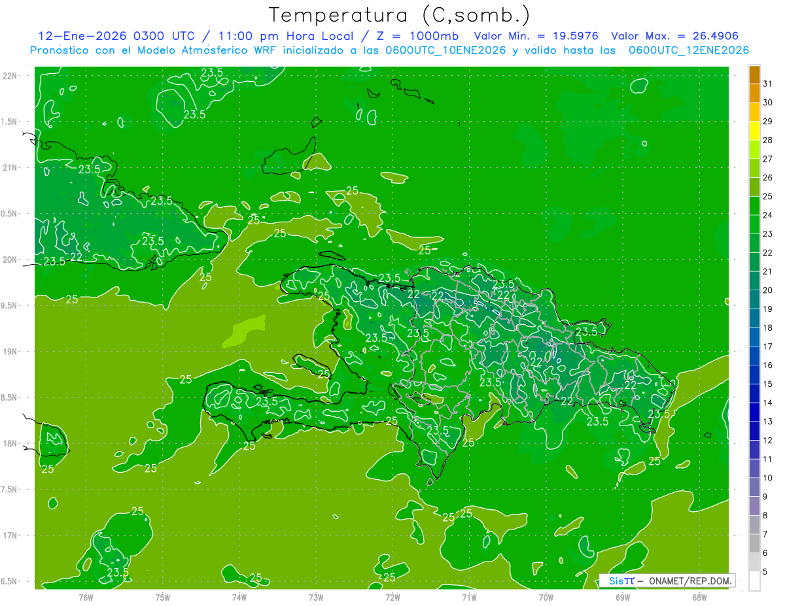Click the 69W longitude axis label
Image resolution: width=785 pixels, height=606 pixels.
point(623,598)
